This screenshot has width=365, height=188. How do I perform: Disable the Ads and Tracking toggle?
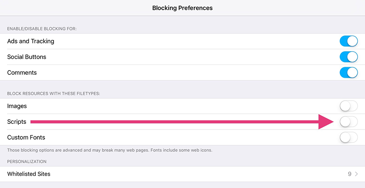pos(348,41)
